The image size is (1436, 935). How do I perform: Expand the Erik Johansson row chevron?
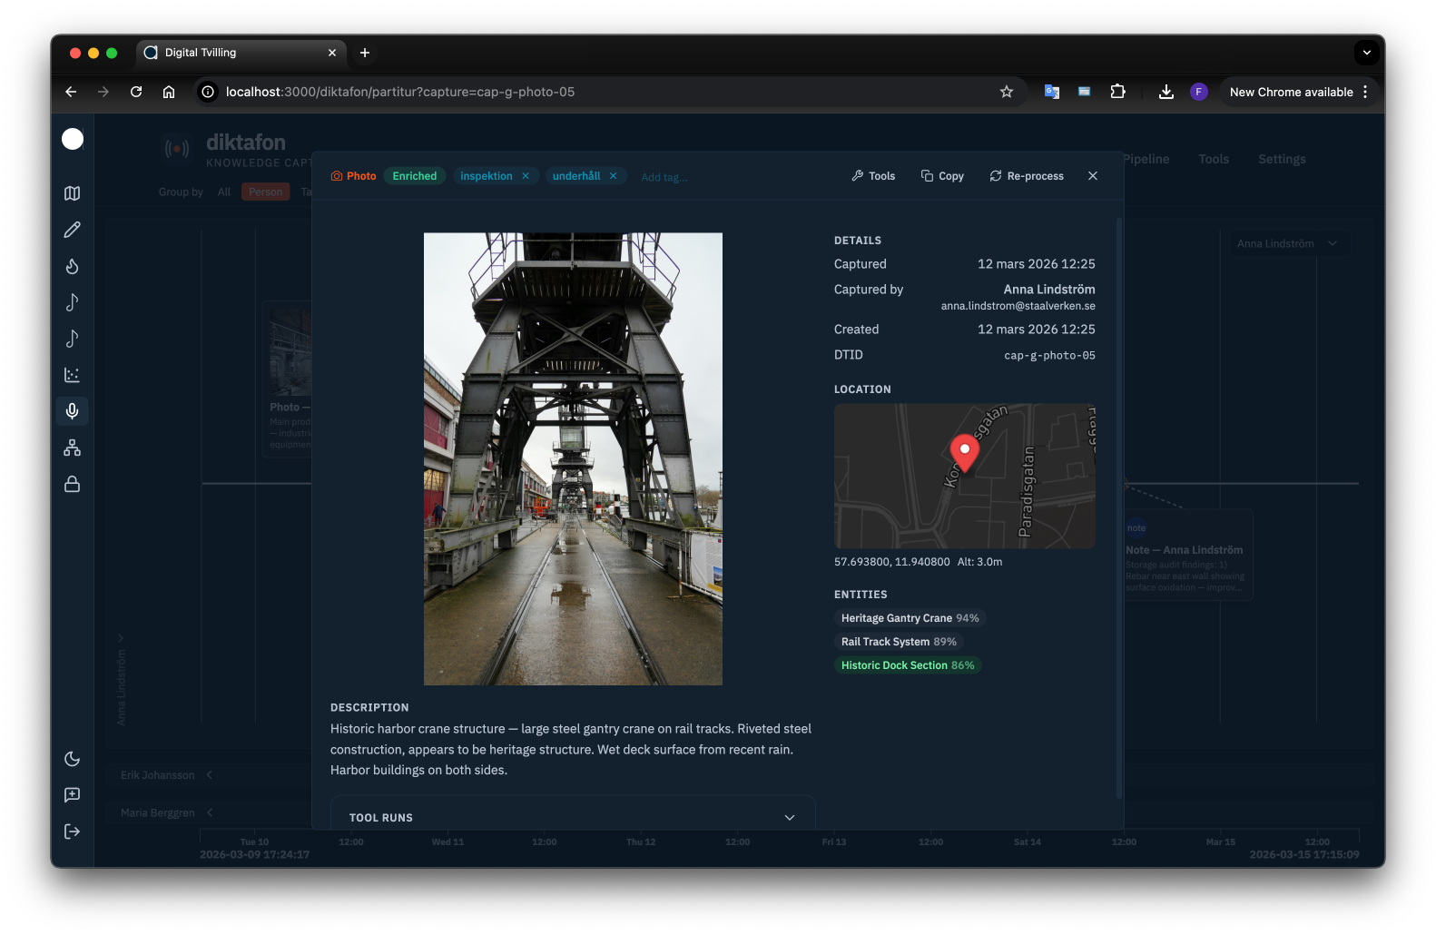[x=210, y=774]
